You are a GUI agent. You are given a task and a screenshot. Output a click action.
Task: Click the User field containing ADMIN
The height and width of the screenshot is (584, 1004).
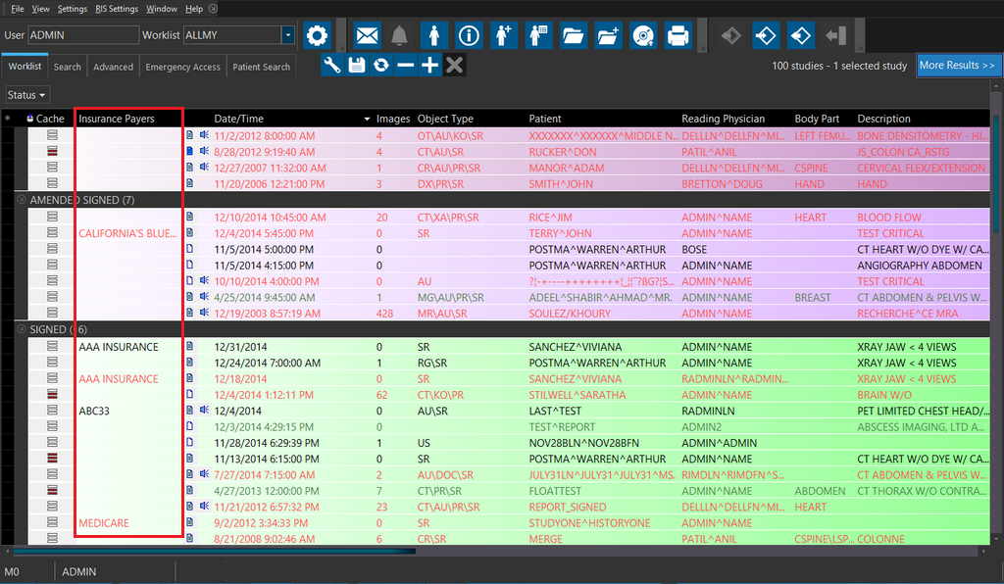click(82, 35)
